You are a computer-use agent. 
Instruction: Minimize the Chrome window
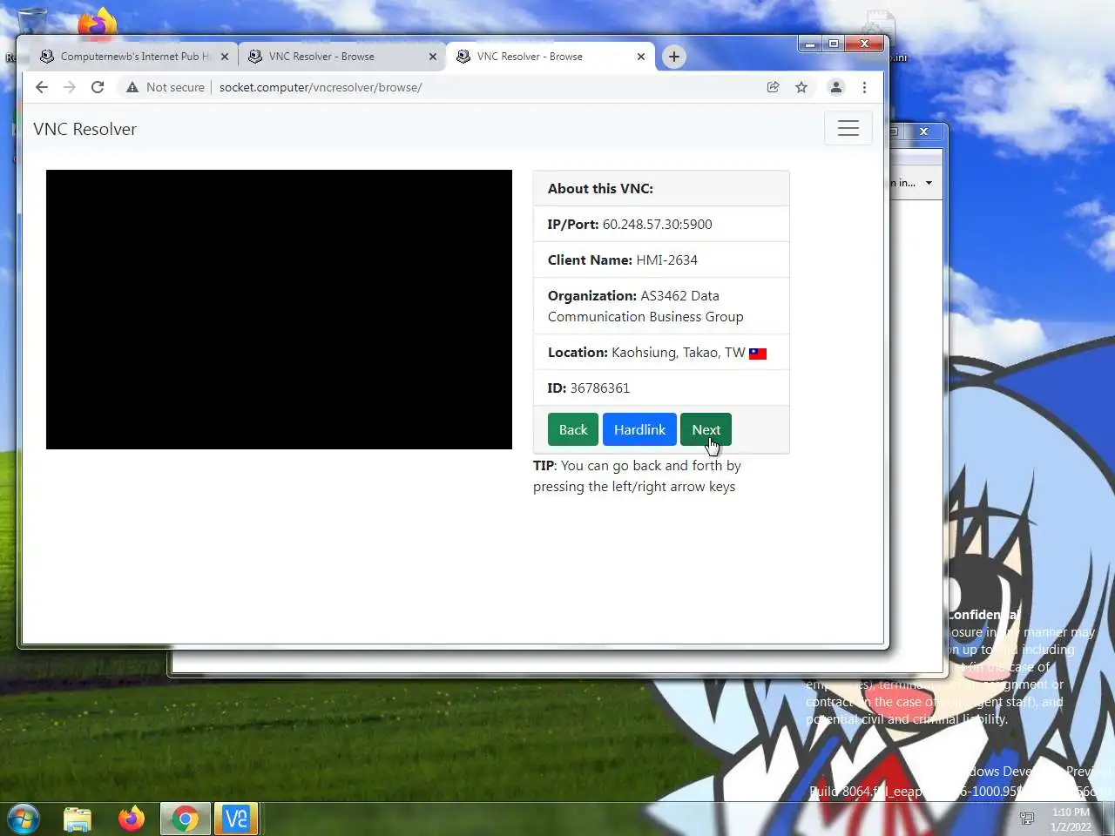click(810, 44)
